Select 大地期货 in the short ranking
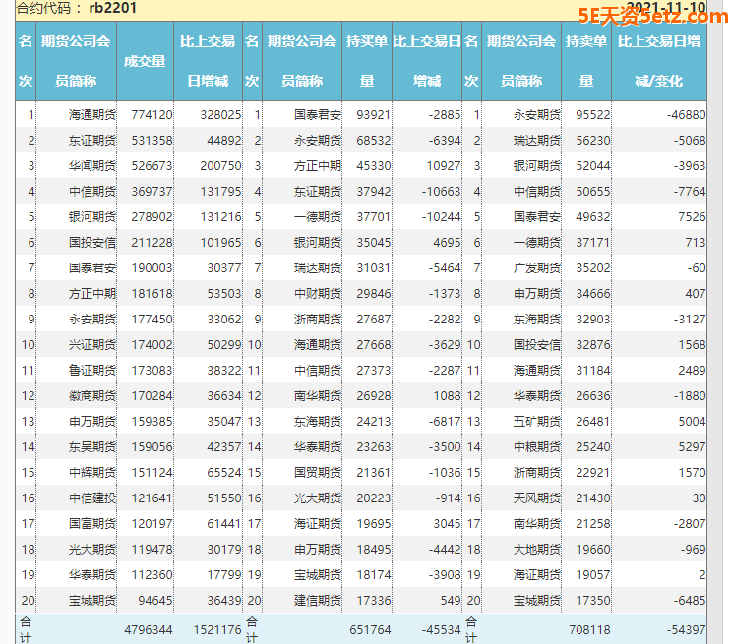This screenshot has height=644, width=730. point(537,550)
